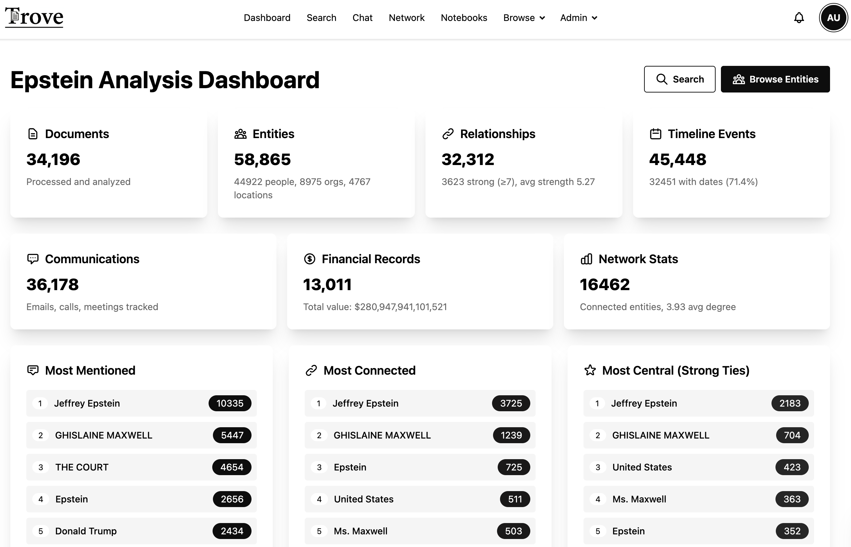Click the Most Connected link icon
The height and width of the screenshot is (547, 851).
coord(311,370)
